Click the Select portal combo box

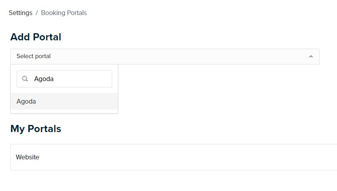coord(165,57)
